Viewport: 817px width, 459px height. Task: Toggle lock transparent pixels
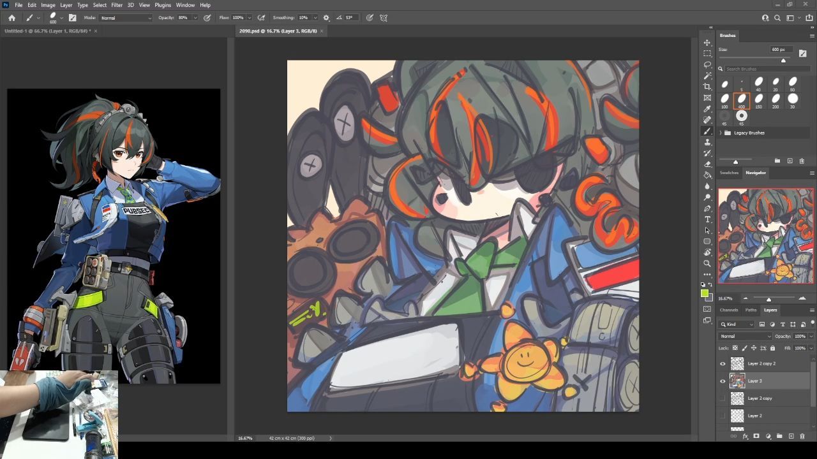point(735,348)
